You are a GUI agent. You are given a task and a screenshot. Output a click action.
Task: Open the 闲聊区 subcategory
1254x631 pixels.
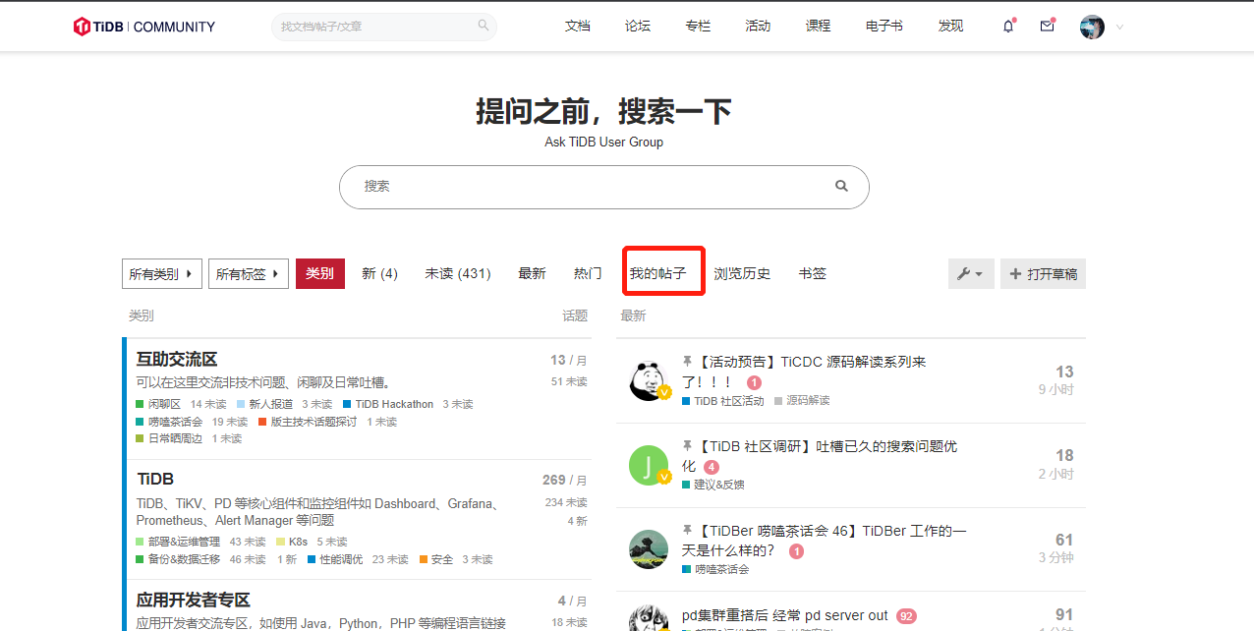pyautogui.click(x=158, y=404)
